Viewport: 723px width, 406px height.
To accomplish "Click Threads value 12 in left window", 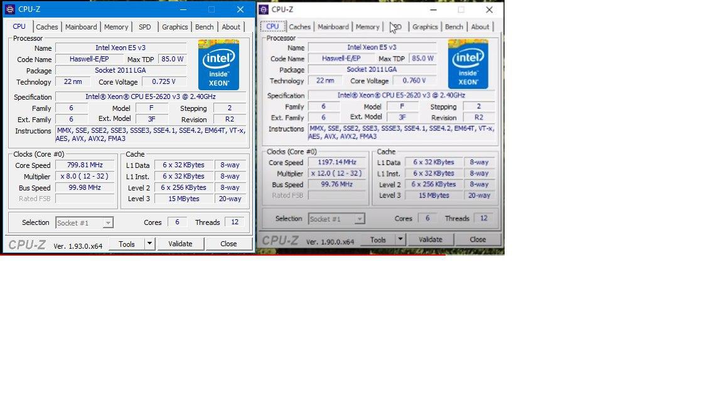I will click(235, 222).
